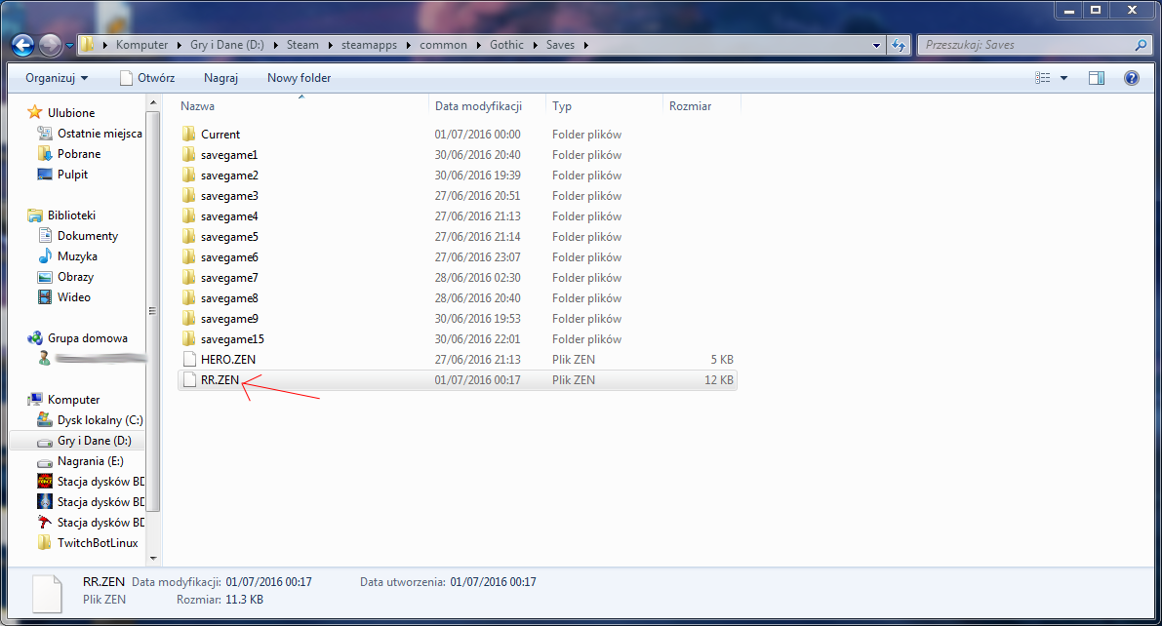Screen dimensions: 1162x626
Task: Select Komputer node in navigation pane
Action: (63, 400)
